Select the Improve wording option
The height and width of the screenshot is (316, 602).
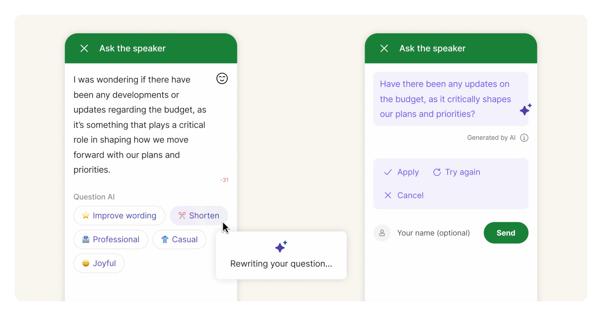pos(119,215)
